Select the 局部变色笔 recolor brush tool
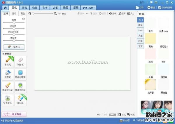 [21, 87]
